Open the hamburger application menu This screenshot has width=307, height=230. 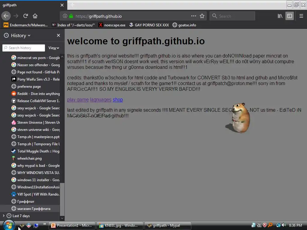pos(301,16)
